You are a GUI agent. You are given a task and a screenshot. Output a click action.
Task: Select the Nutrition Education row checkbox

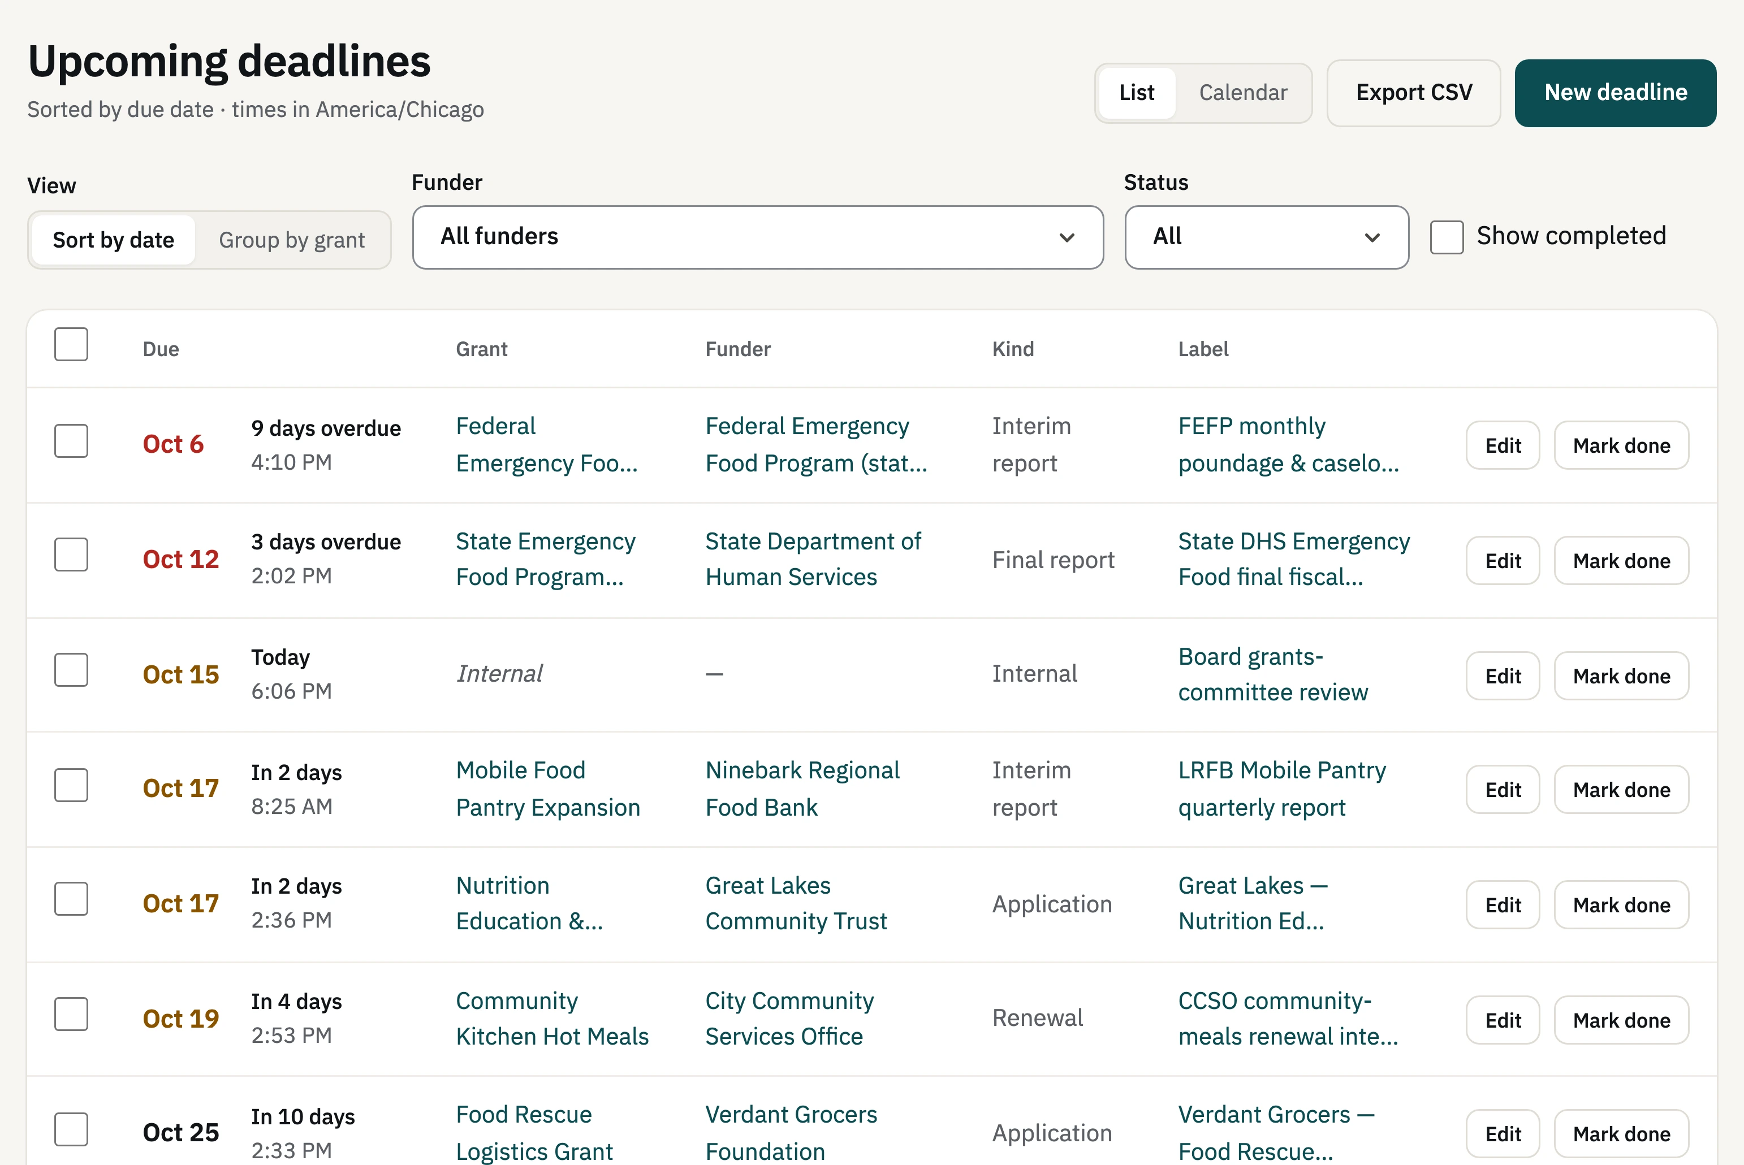coord(71,899)
